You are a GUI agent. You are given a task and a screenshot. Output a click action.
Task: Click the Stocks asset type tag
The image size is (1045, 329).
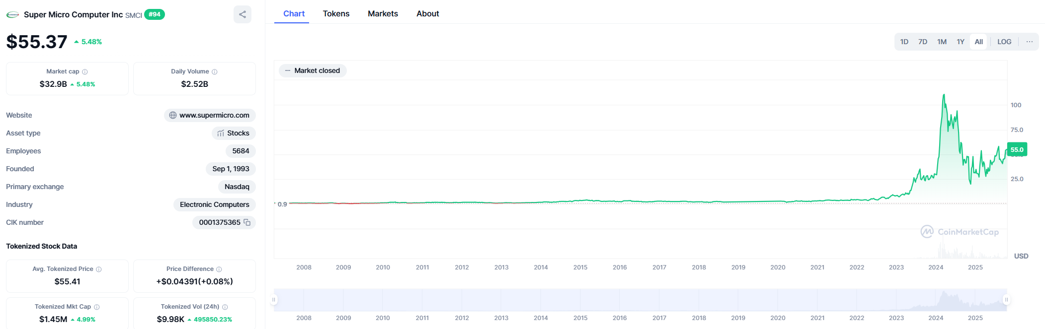(234, 133)
